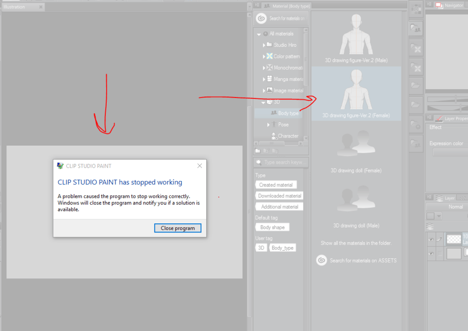Select the Color pattern folder icon
The image size is (468, 331).
point(269,56)
